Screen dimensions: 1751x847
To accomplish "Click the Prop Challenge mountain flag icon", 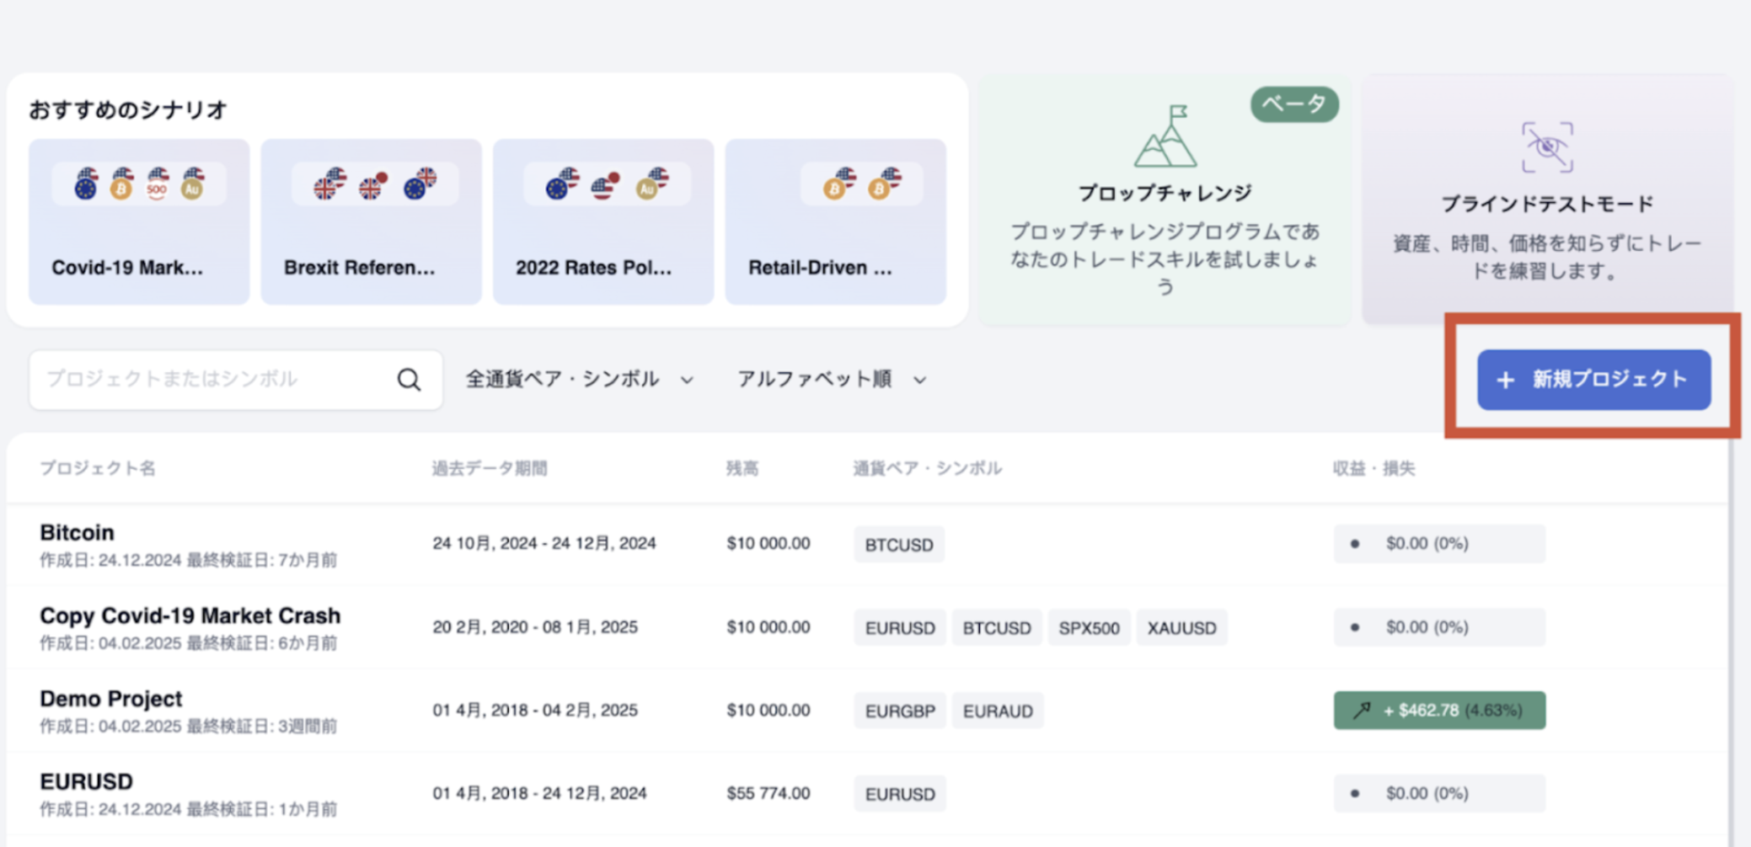I will point(1165,136).
